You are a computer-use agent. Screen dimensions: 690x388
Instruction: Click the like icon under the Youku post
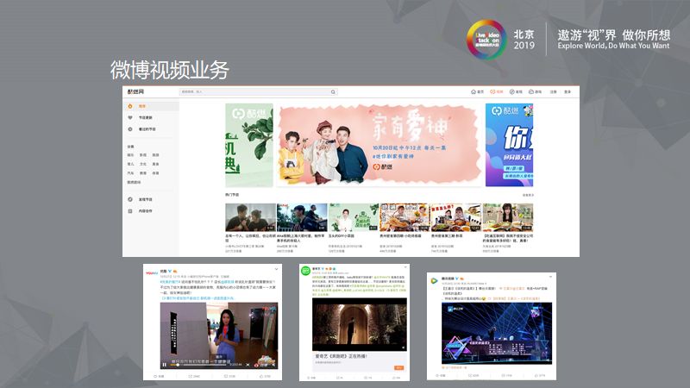(261, 377)
